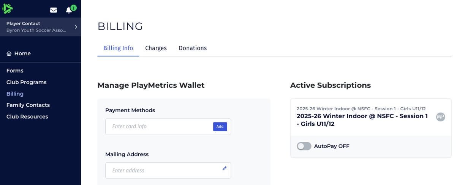The width and height of the screenshot is (465, 185).
Task: Open the notifications bell icon
Action: click(69, 10)
